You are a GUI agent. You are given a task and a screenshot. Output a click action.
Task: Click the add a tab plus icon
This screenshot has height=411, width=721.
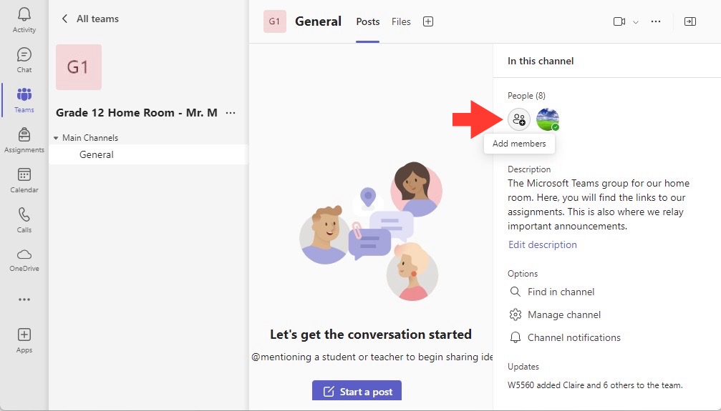click(x=428, y=21)
